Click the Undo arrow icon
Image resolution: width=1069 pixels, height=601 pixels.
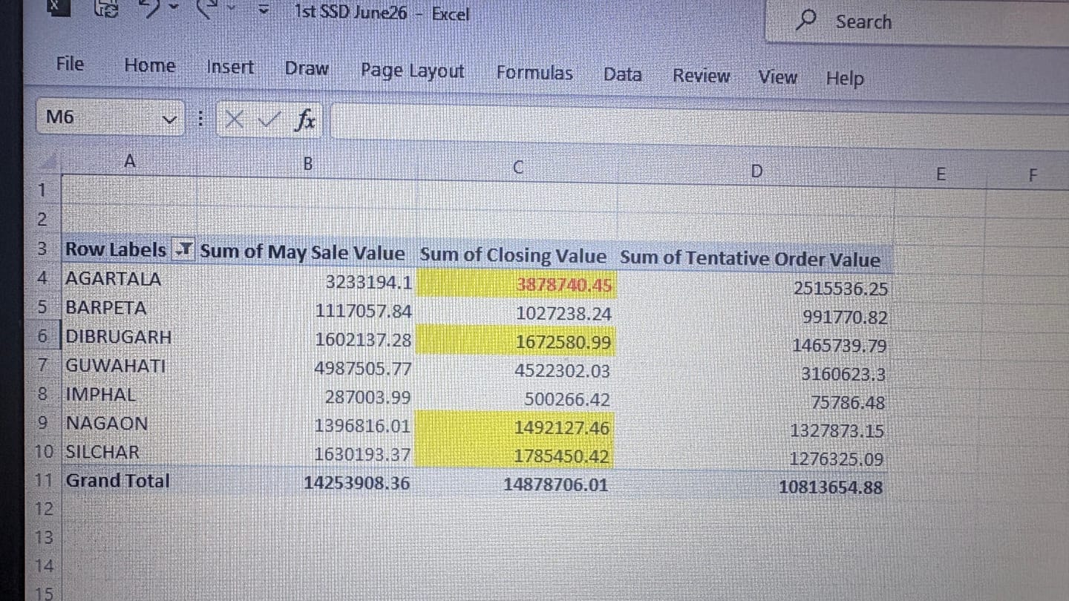point(149,7)
